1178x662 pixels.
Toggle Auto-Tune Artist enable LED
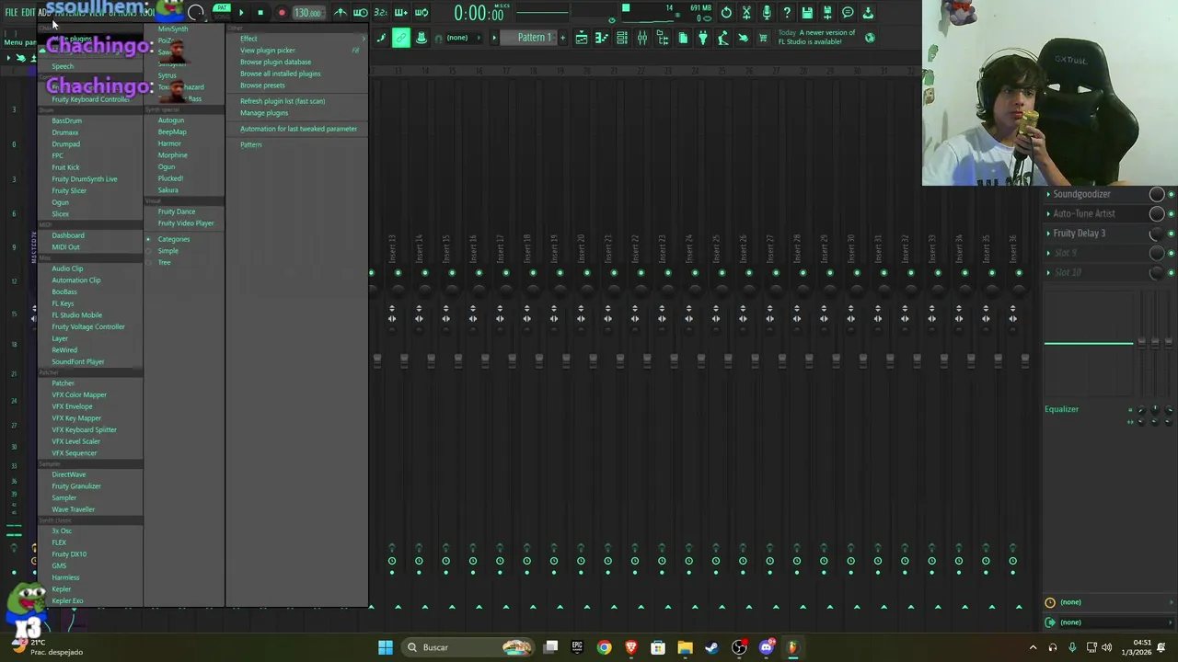(x=1172, y=213)
